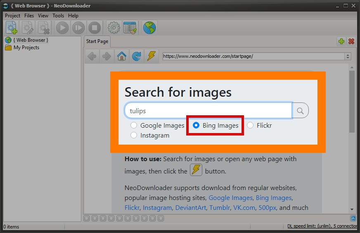Select the Flickr radio button

[250, 125]
